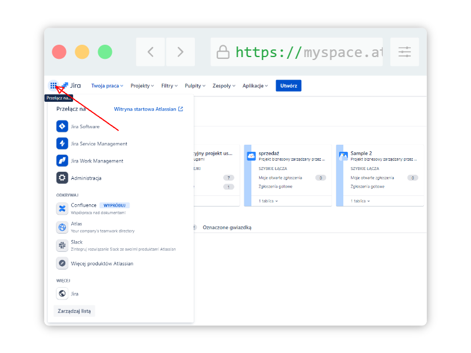Click external link icon beside Witryna startowa
The width and height of the screenshot is (471, 353).
pyautogui.click(x=181, y=109)
